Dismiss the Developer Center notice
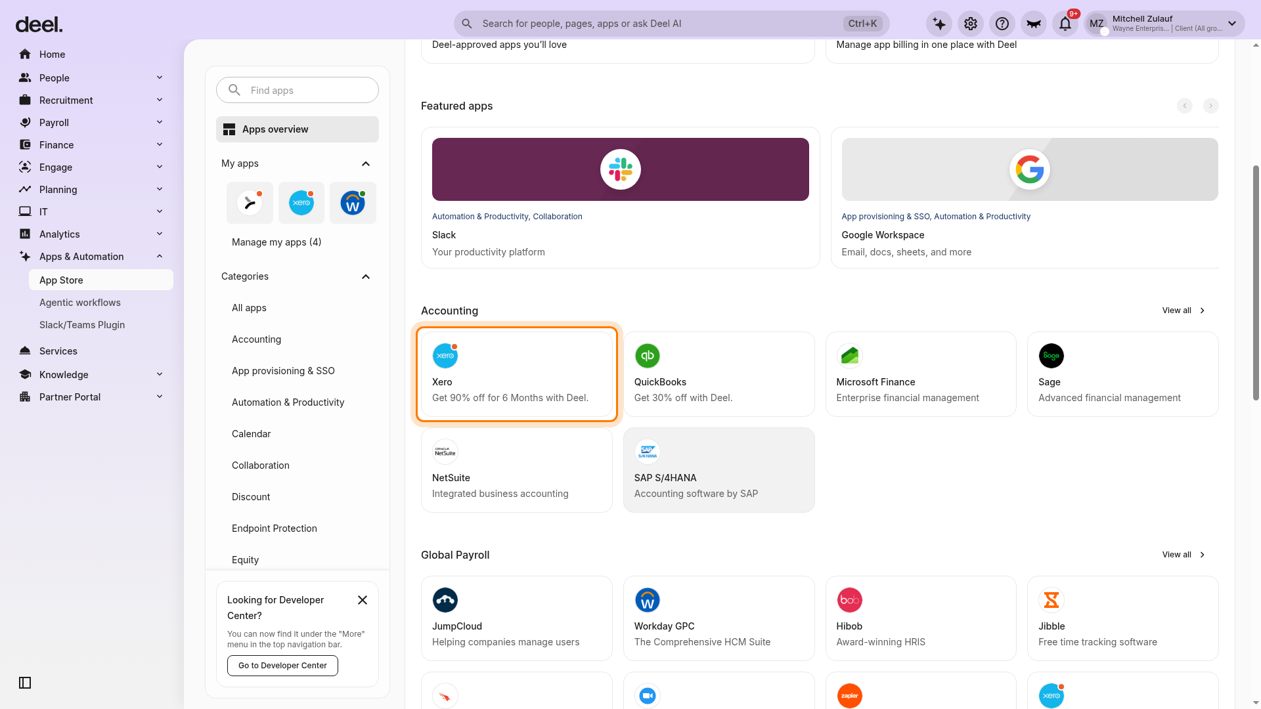Viewport: 1261px width, 709px height. (363, 600)
